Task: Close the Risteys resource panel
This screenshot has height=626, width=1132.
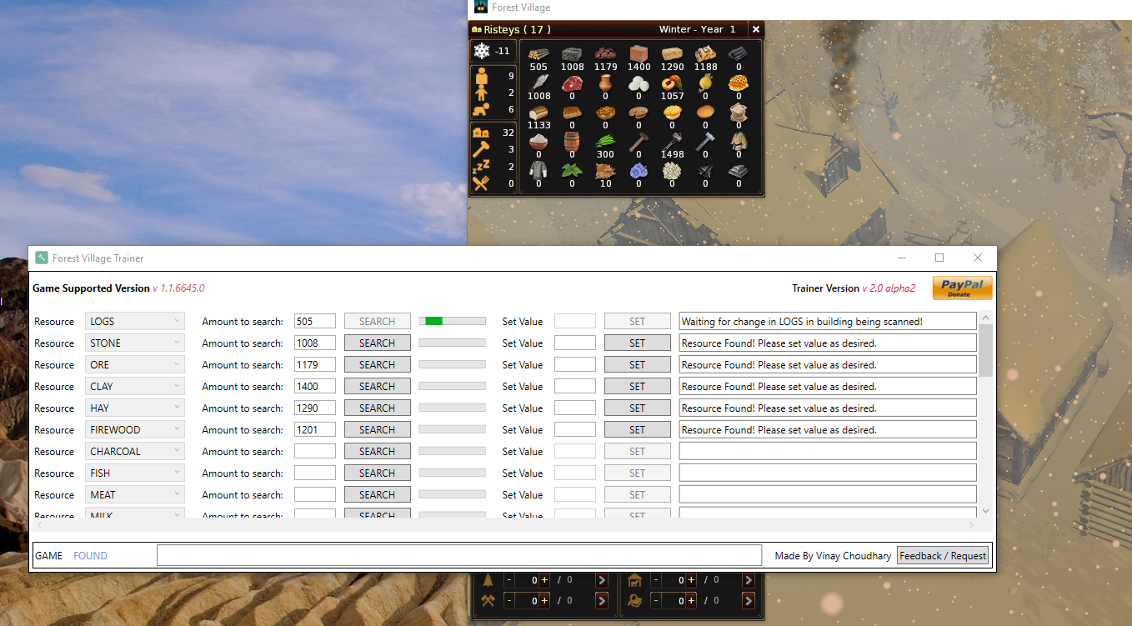Action: (x=756, y=29)
